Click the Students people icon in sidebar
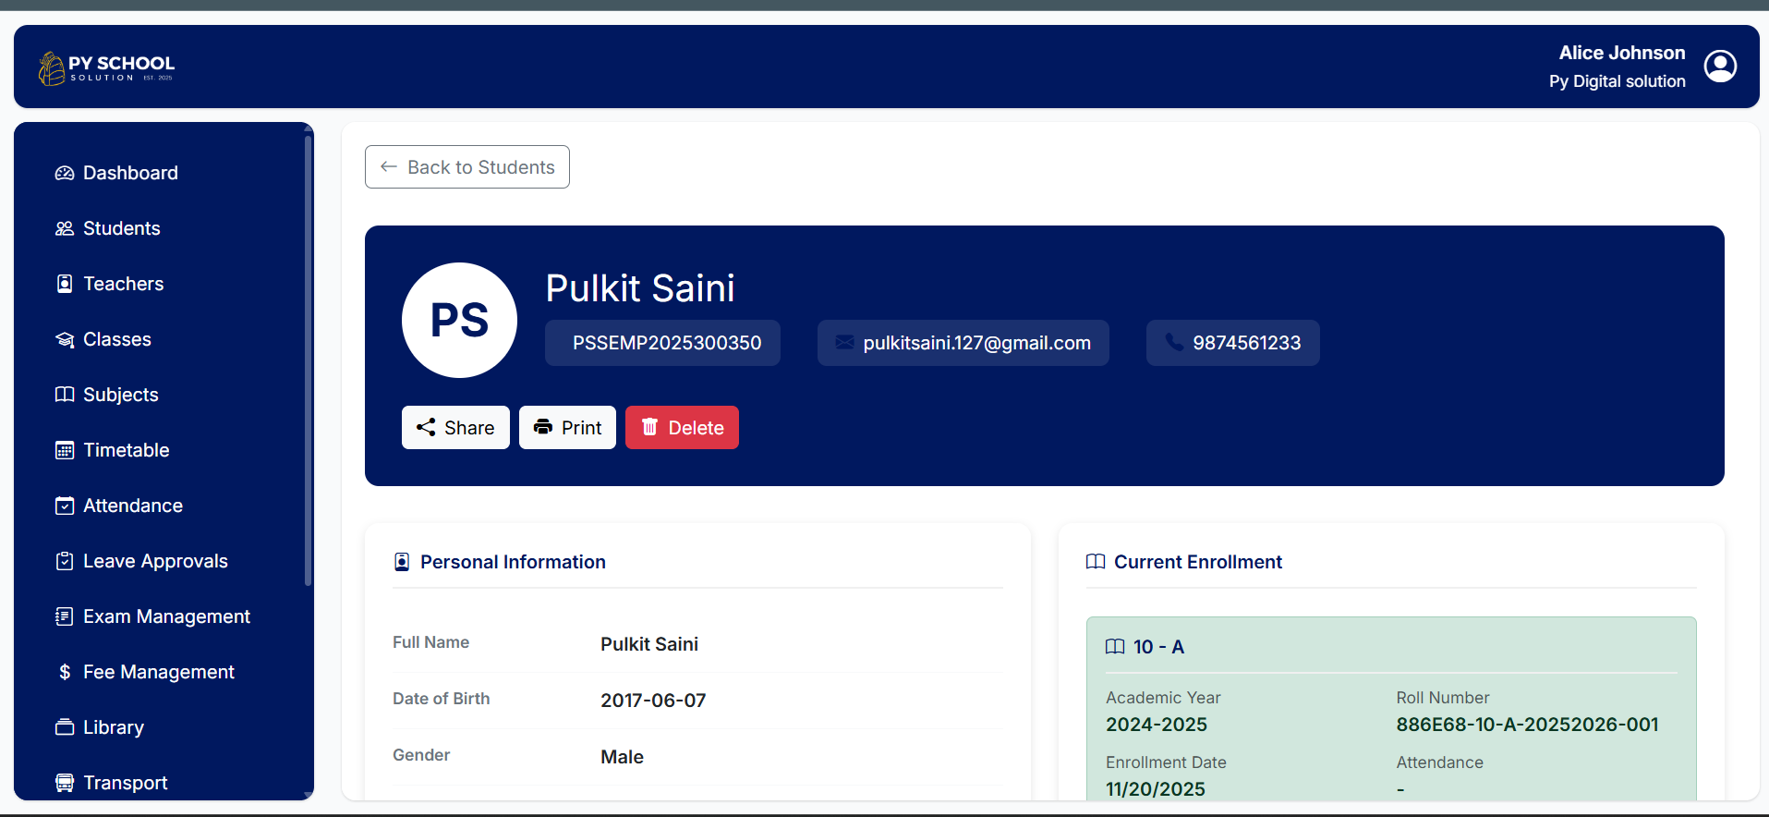 [x=65, y=228]
